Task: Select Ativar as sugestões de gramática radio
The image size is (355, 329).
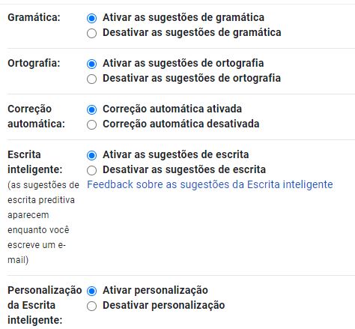Action: [91, 18]
